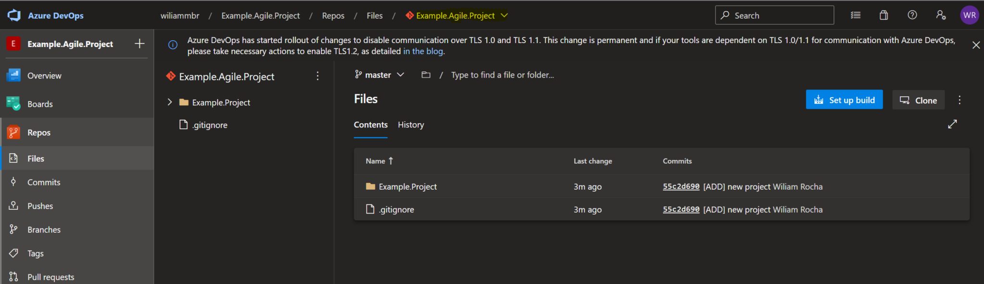Click the Example.Agile.Project repository title in tree
Image resolution: width=984 pixels, height=284 pixels.
pos(226,77)
